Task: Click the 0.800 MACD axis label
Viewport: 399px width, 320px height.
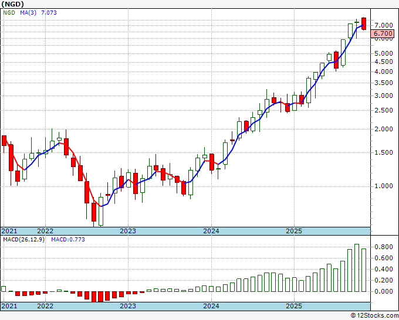Action: pos(384,247)
